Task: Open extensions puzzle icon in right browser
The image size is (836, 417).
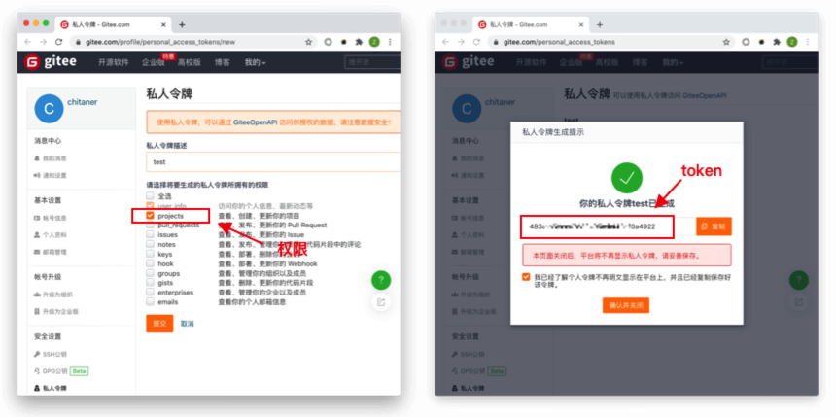Action: tap(777, 42)
